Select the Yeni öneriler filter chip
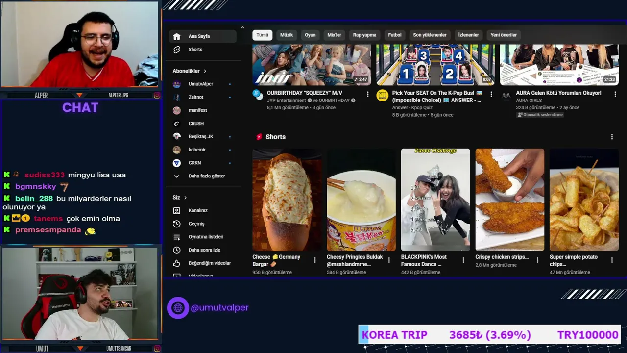This screenshot has height=353, width=627. (504, 35)
